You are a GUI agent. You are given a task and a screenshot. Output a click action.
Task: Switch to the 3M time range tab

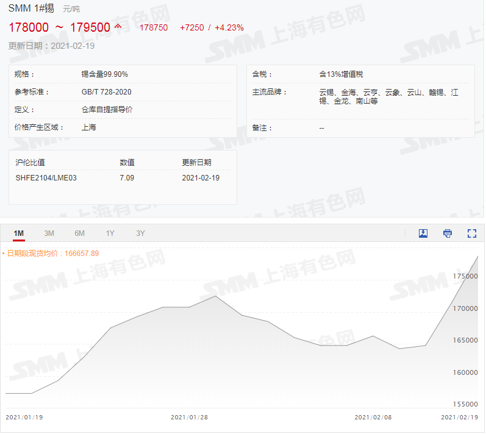(49, 233)
